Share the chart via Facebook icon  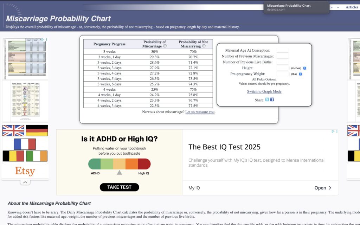click(x=272, y=100)
